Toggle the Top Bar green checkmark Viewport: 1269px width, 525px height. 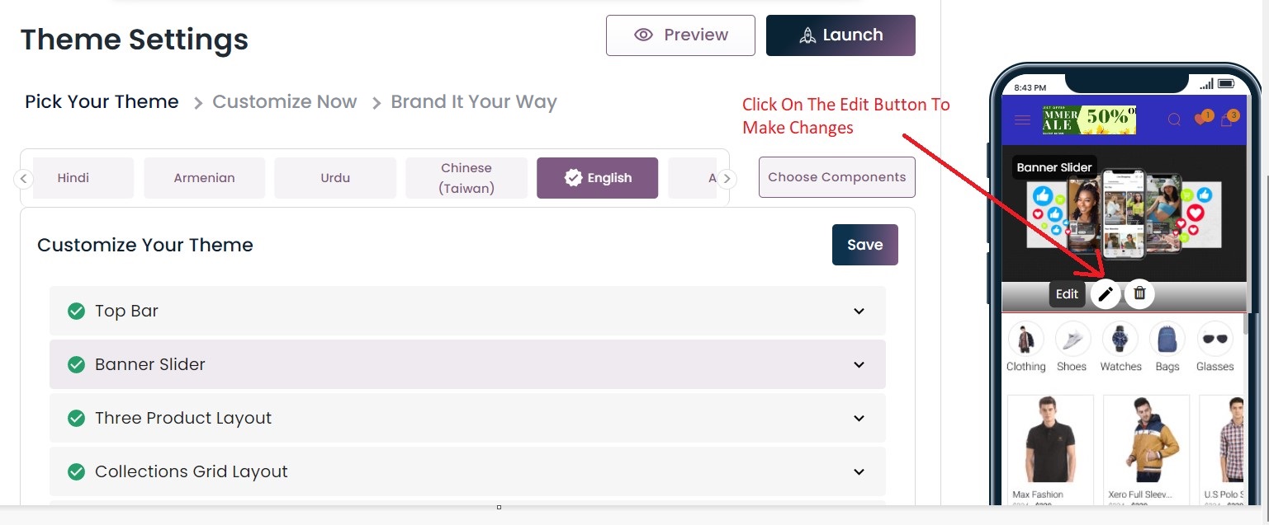click(x=76, y=311)
